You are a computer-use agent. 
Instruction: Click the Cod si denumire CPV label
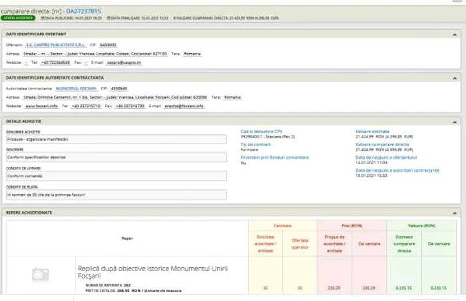(x=261, y=132)
